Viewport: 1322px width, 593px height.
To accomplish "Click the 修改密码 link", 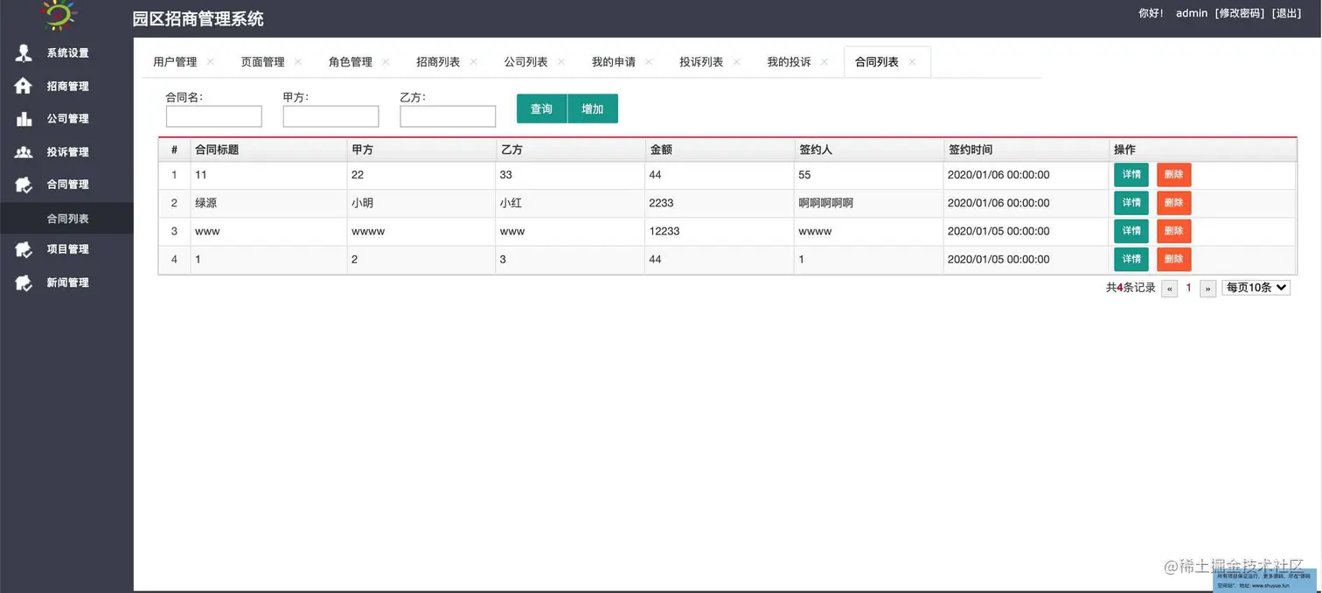I will pos(1240,13).
